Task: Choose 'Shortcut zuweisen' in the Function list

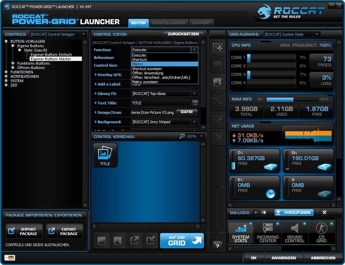Action: (164, 69)
